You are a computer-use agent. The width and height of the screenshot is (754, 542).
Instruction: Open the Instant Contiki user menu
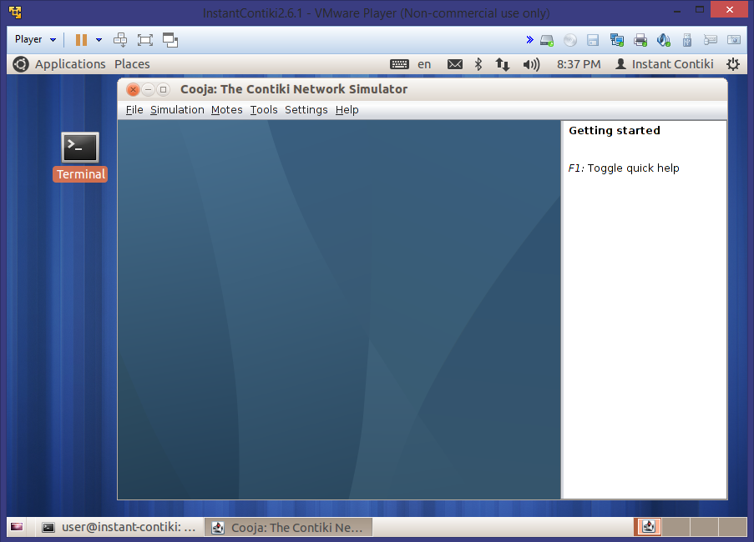[x=664, y=64]
